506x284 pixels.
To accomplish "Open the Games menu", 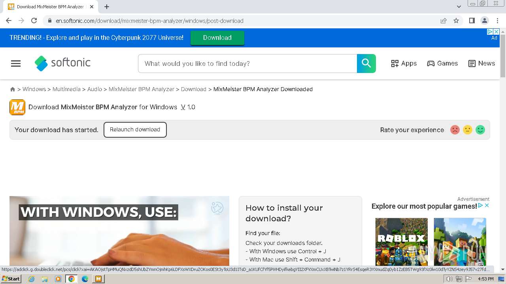I will 442,64.
